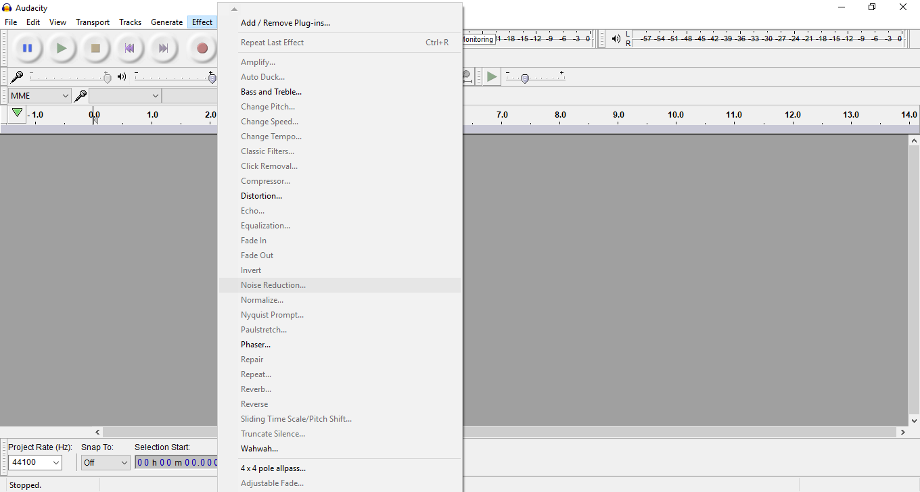
Task: Select the Amplify... menu entry
Action: tap(340, 62)
